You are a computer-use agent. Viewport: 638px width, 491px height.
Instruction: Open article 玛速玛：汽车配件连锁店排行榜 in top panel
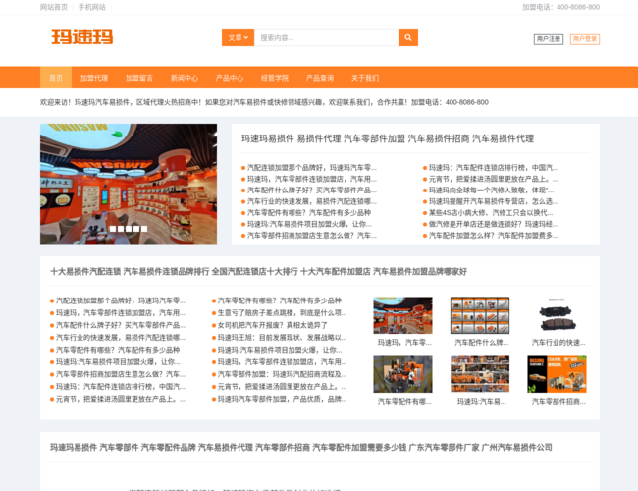pyautogui.click(x=494, y=167)
